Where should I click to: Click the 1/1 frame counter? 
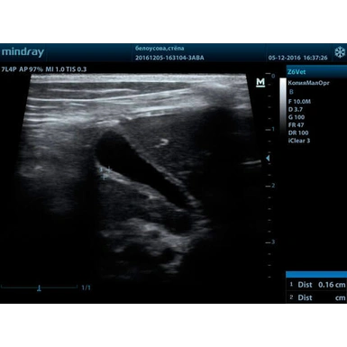click(x=86, y=288)
